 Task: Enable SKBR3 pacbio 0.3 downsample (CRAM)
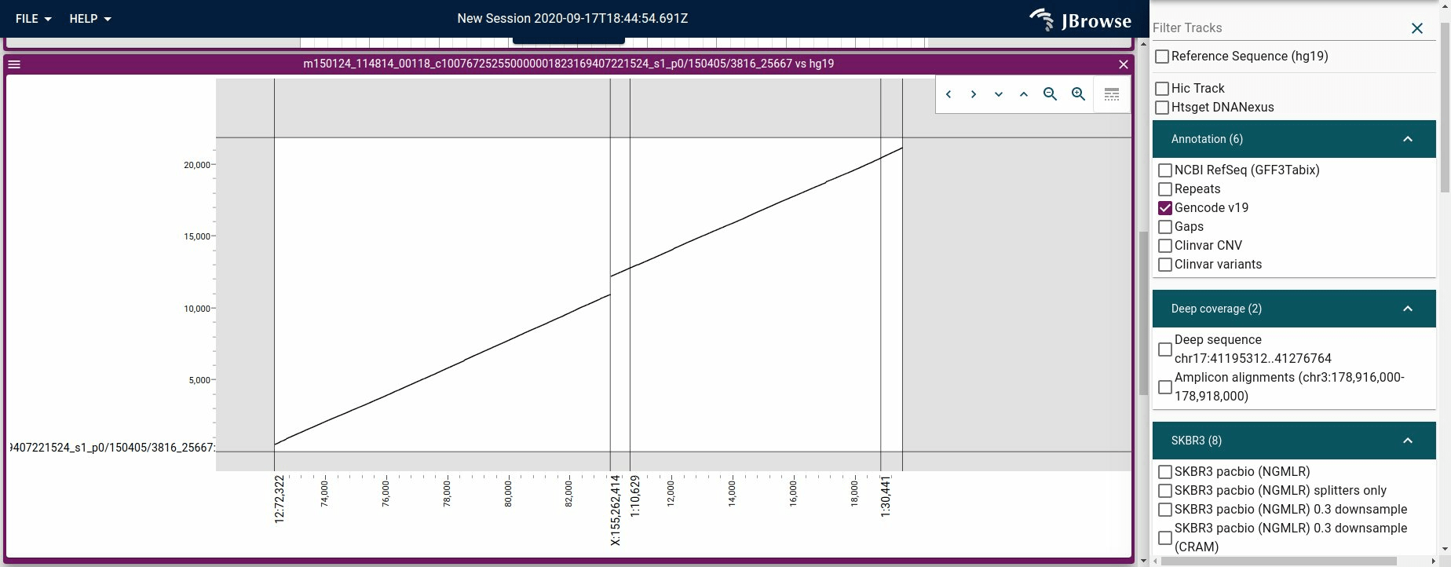click(1165, 538)
